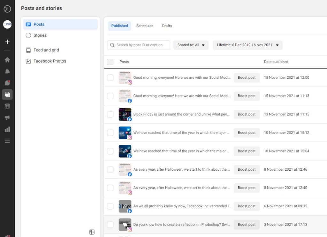
Task: Tick the select-all checkbox in Posts header
Action: point(110,62)
